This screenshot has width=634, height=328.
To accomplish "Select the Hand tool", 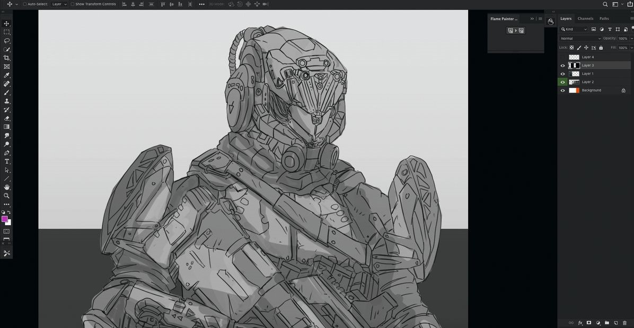I will click(x=7, y=187).
